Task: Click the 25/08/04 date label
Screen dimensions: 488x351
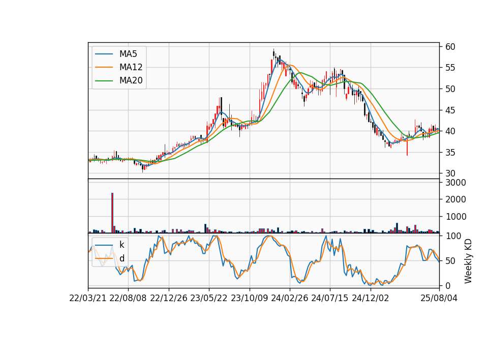Action: [x=439, y=298]
